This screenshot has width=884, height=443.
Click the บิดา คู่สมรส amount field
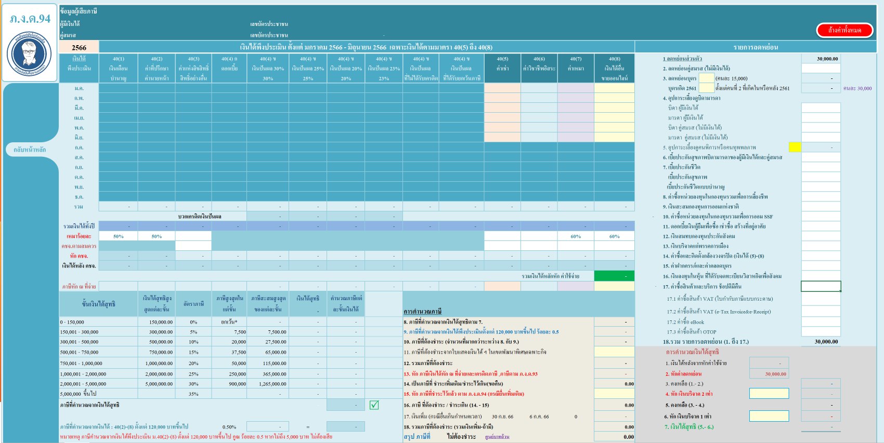click(821, 128)
